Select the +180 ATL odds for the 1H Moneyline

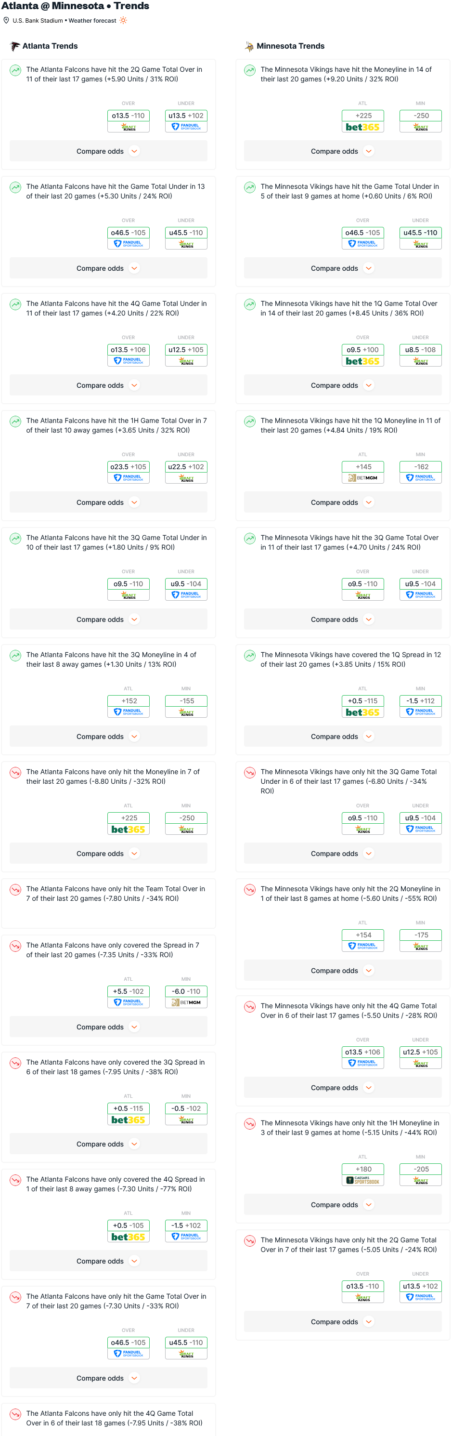click(x=363, y=1170)
